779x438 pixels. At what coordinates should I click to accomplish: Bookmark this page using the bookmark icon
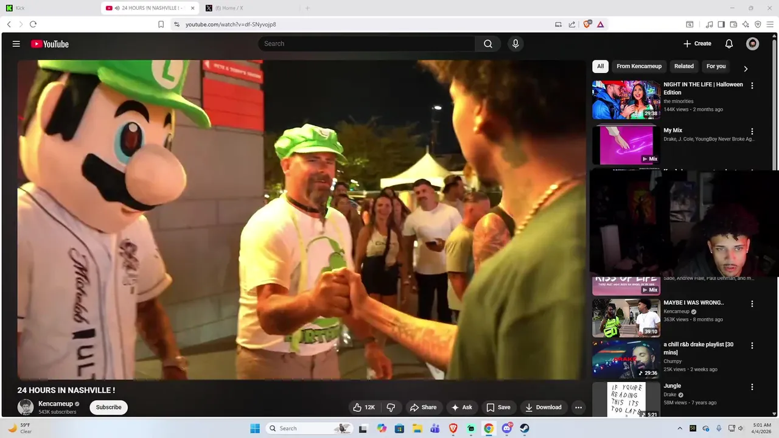(x=161, y=24)
